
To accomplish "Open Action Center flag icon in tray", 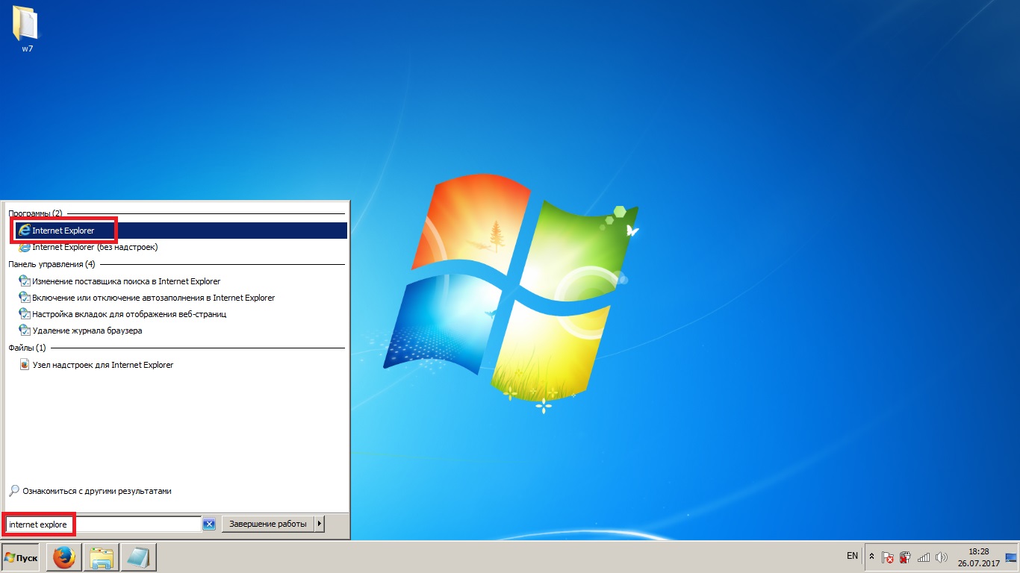I will (888, 557).
